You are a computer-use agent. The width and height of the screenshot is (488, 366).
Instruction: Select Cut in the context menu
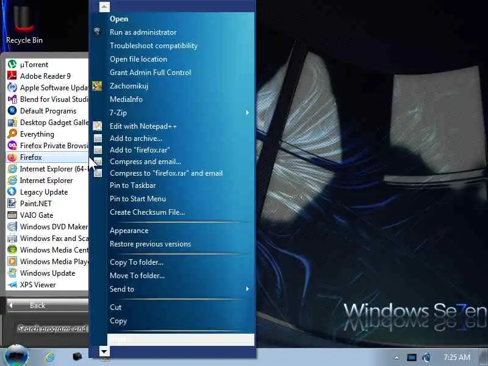coord(115,307)
